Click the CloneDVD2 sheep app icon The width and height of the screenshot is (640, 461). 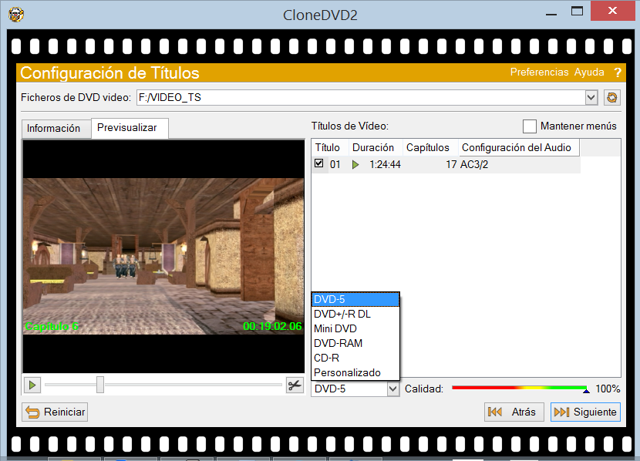[x=16, y=15]
